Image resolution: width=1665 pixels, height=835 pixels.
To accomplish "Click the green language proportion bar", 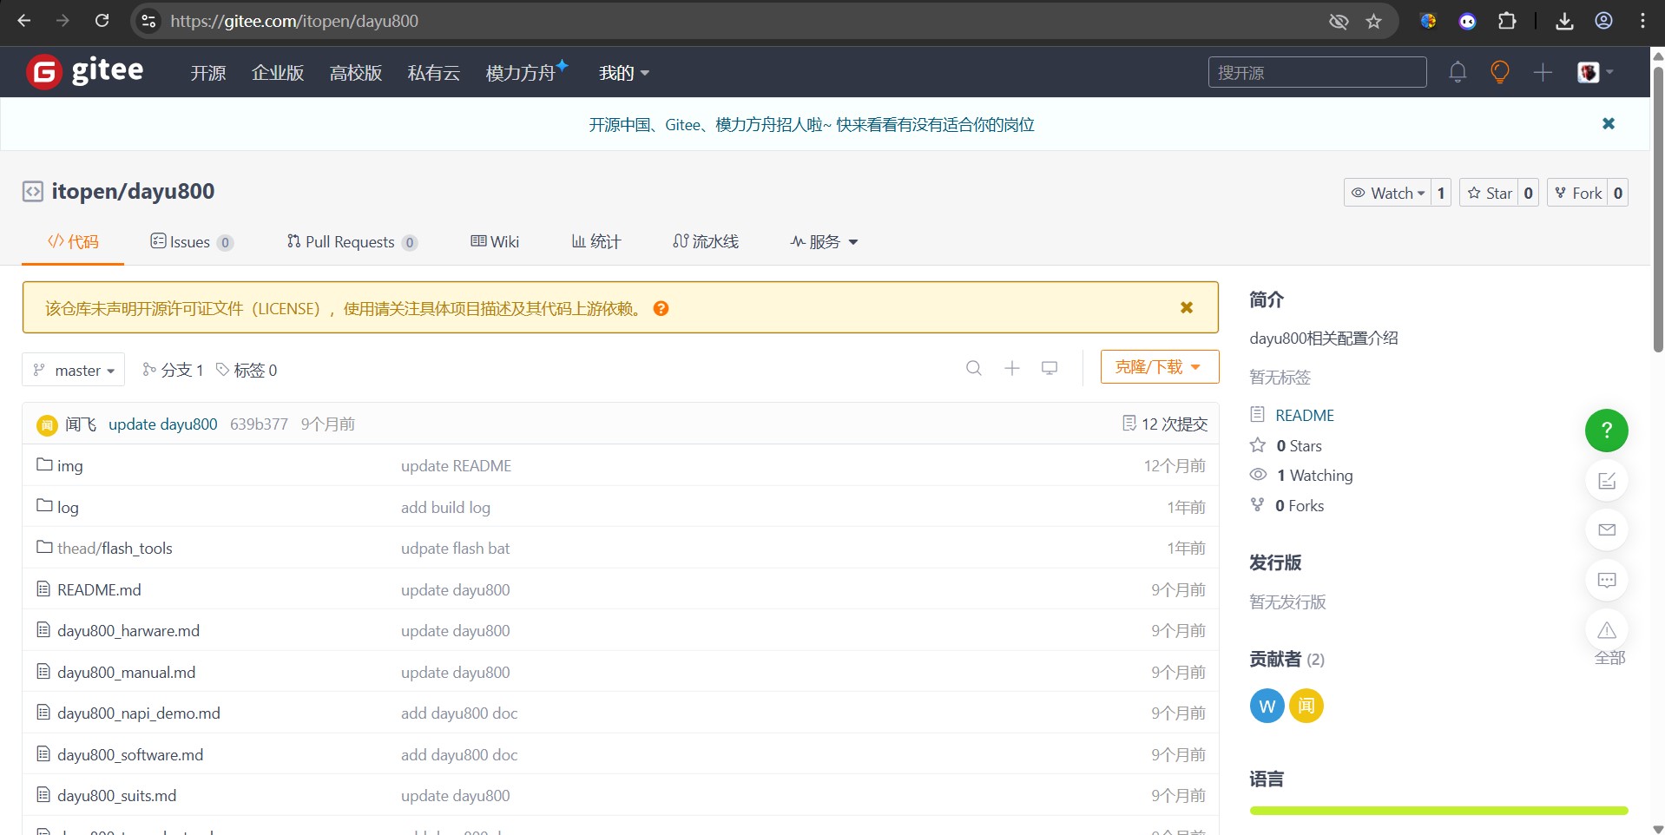I will 1438,811.
